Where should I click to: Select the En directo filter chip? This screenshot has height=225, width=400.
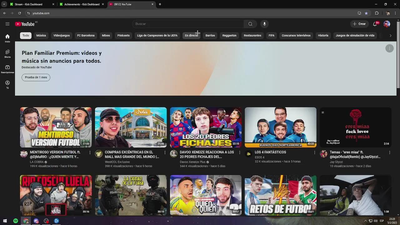coord(191,36)
